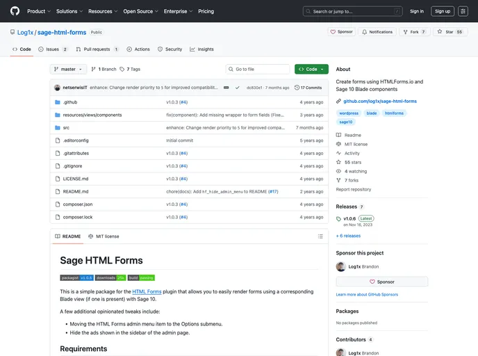Open the LICENSE.md file

[x=76, y=179]
